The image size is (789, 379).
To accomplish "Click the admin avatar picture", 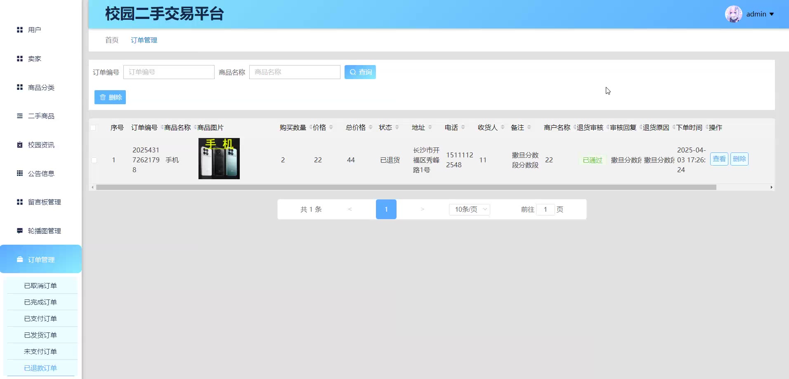I will pyautogui.click(x=734, y=14).
